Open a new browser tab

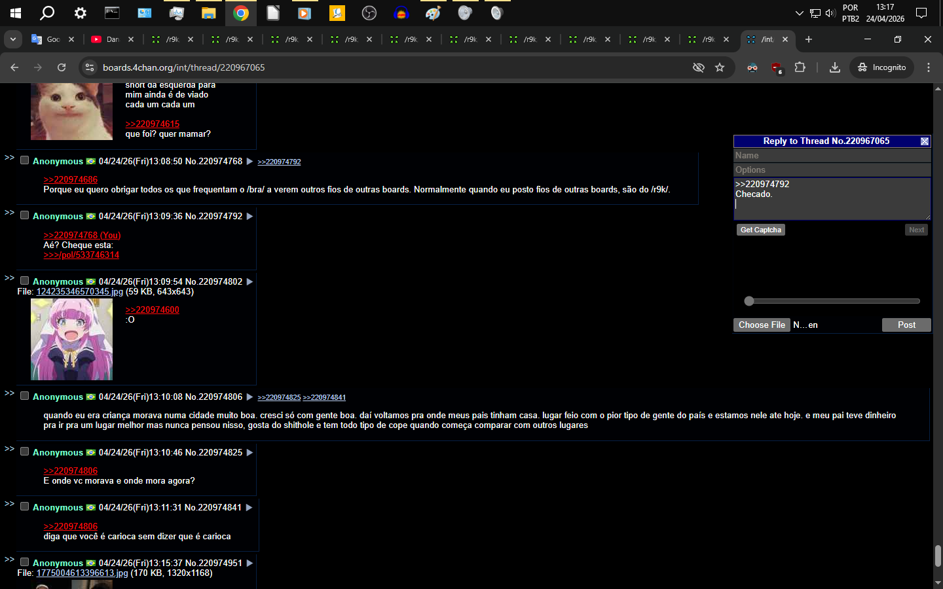click(809, 39)
